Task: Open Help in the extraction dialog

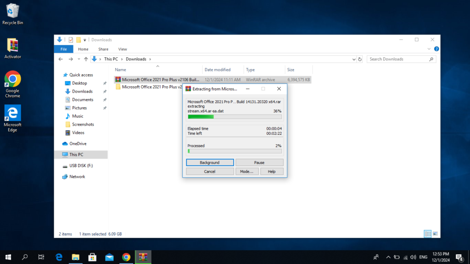Action: [272, 171]
